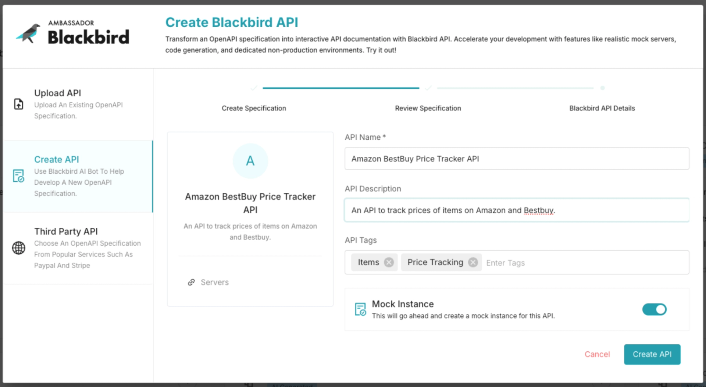Focus the API Name input field
This screenshot has height=387, width=706.
(x=517, y=159)
